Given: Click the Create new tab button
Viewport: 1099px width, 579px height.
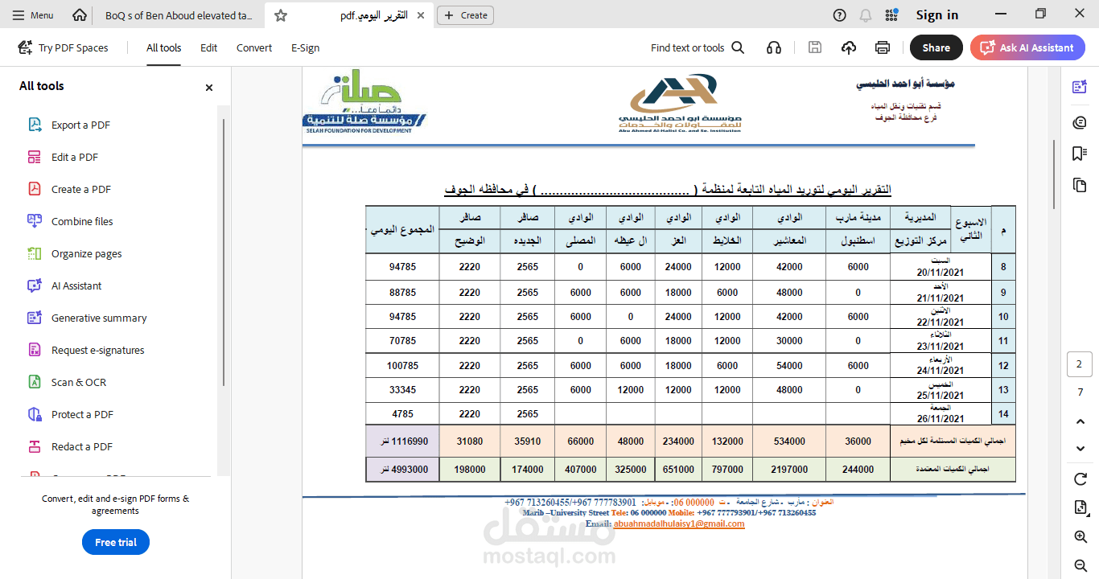Looking at the screenshot, I should pyautogui.click(x=465, y=15).
